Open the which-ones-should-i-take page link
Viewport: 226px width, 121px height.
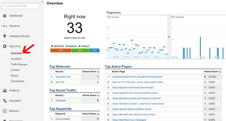click(x=138, y=82)
